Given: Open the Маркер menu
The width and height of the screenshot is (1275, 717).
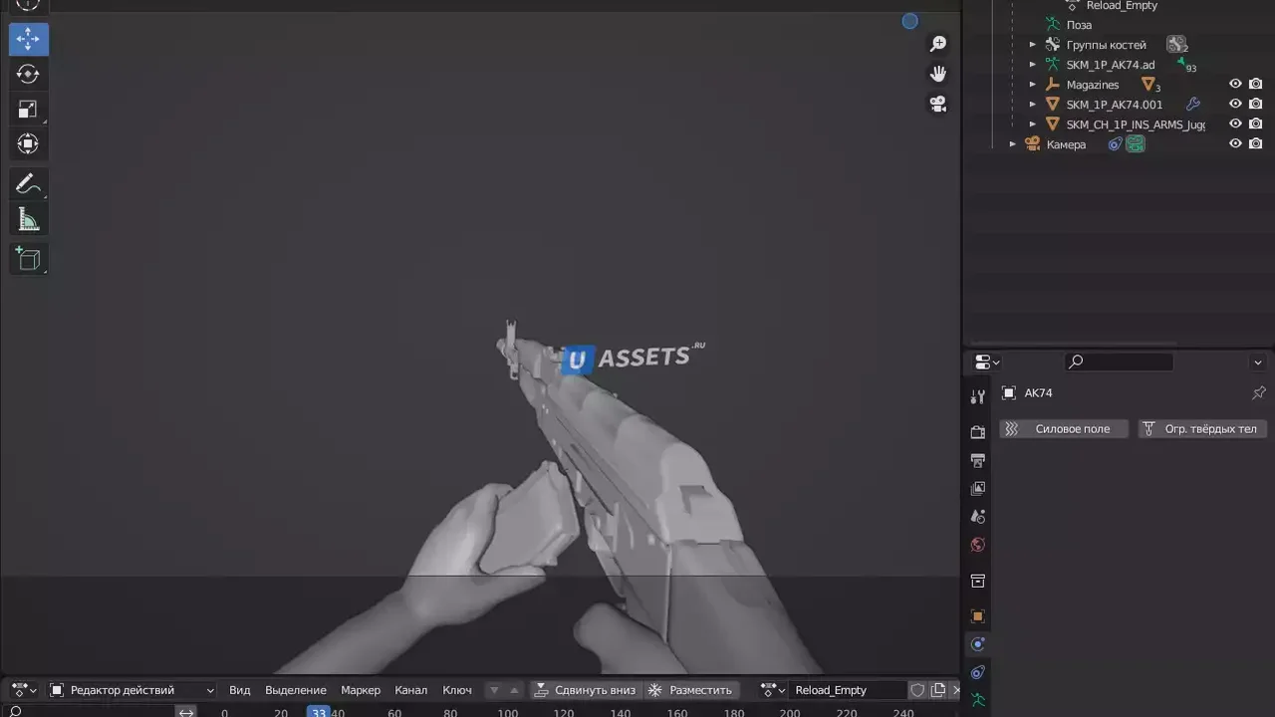Looking at the screenshot, I should 361,689.
